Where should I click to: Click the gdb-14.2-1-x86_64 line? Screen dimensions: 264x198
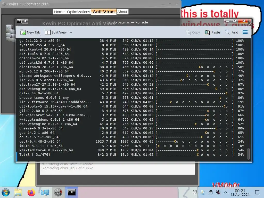[132, 133]
